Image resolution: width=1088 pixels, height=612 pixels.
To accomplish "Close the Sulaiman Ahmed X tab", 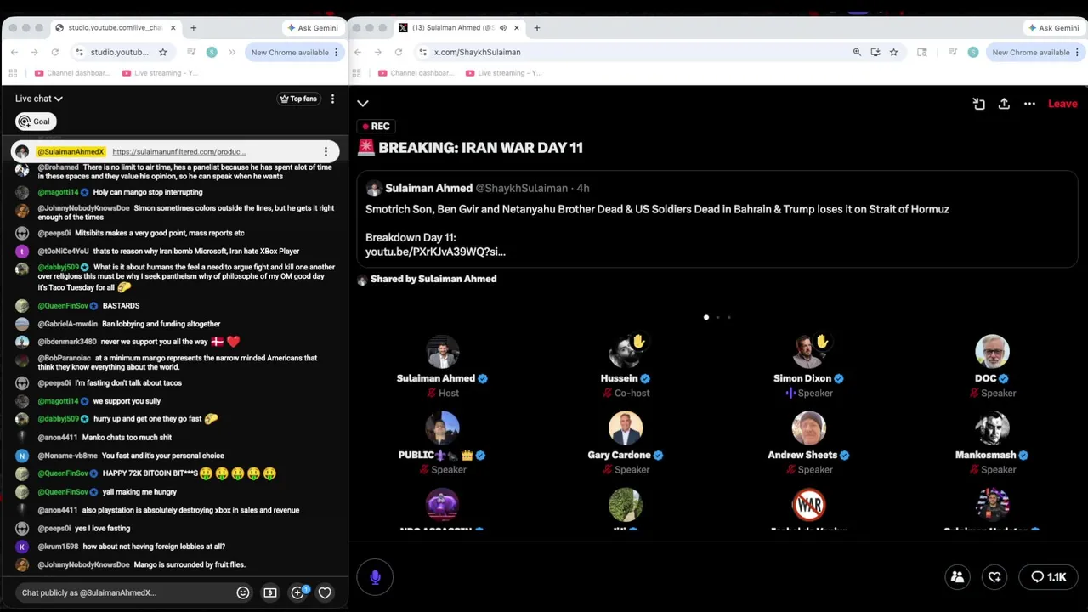I will click(516, 28).
